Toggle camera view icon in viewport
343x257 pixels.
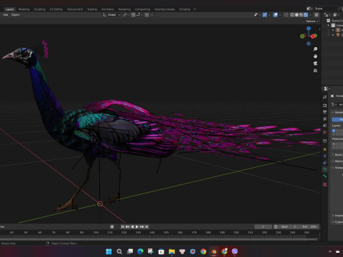pyautogui.click(x=315, y=64)
